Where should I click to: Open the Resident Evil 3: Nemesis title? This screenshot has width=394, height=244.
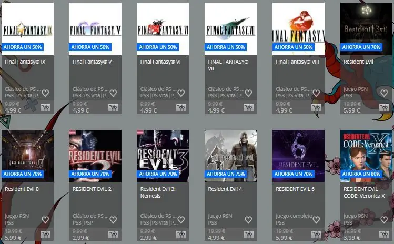[x=158, y=192]
